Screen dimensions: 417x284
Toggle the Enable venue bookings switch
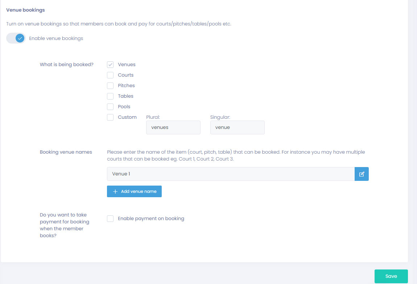[16, 38]
